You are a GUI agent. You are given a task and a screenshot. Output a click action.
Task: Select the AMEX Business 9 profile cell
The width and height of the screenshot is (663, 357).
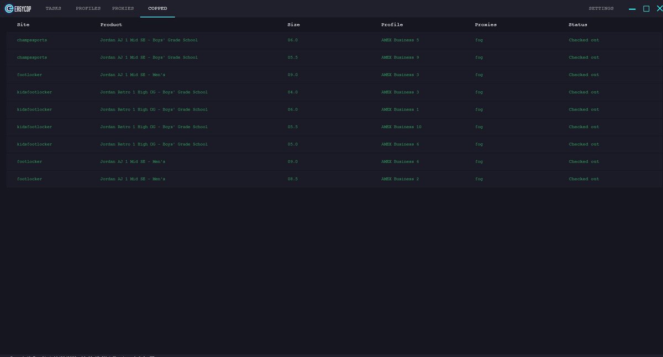tap(400, 57)
